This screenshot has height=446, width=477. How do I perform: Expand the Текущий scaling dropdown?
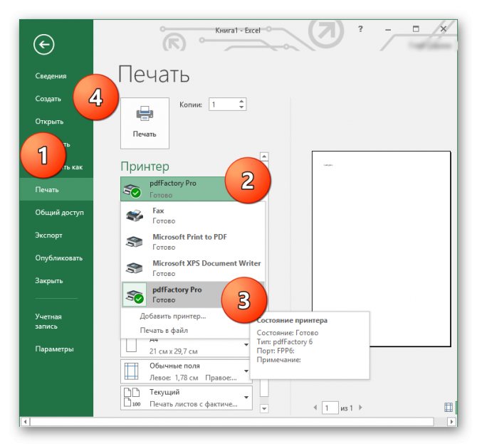click(246, 398)
